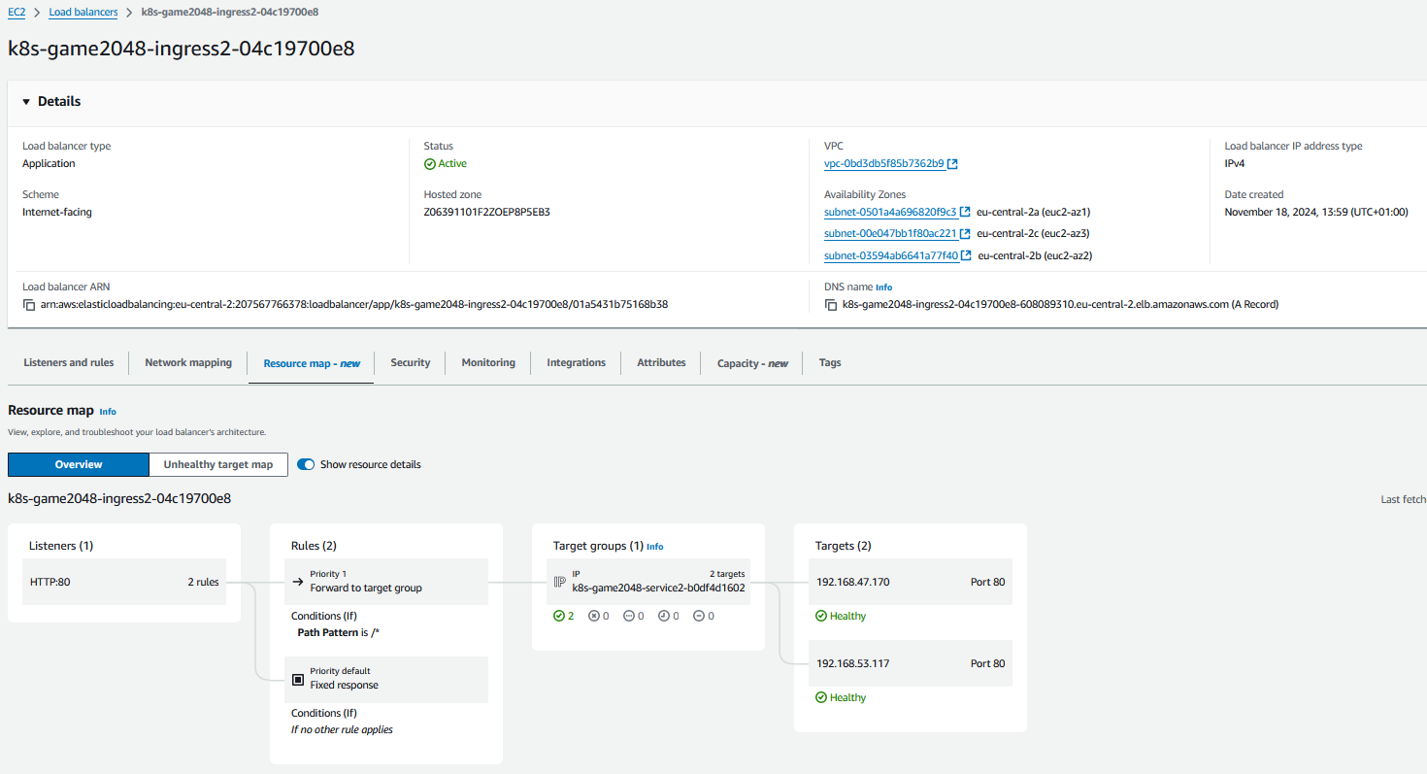Screen dimensions: 1427x774
Task: Click the unhealthy targets count icon with x
Action: tap(594, 616)
